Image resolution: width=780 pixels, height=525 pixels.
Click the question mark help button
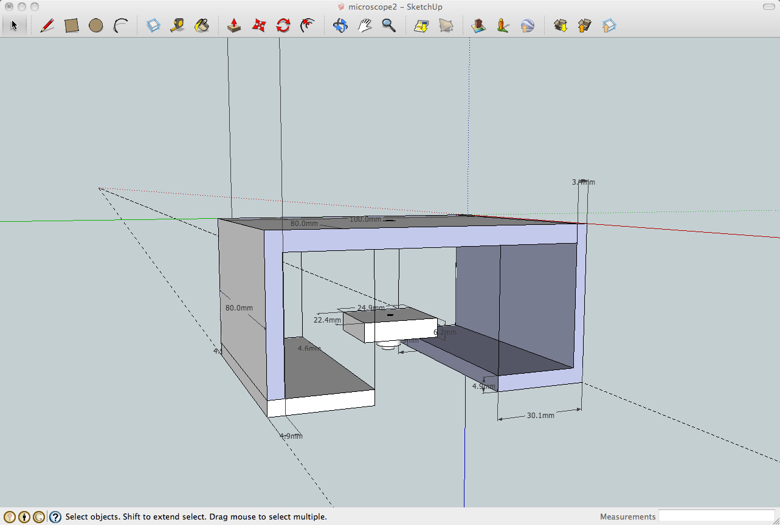click(55, 517)
